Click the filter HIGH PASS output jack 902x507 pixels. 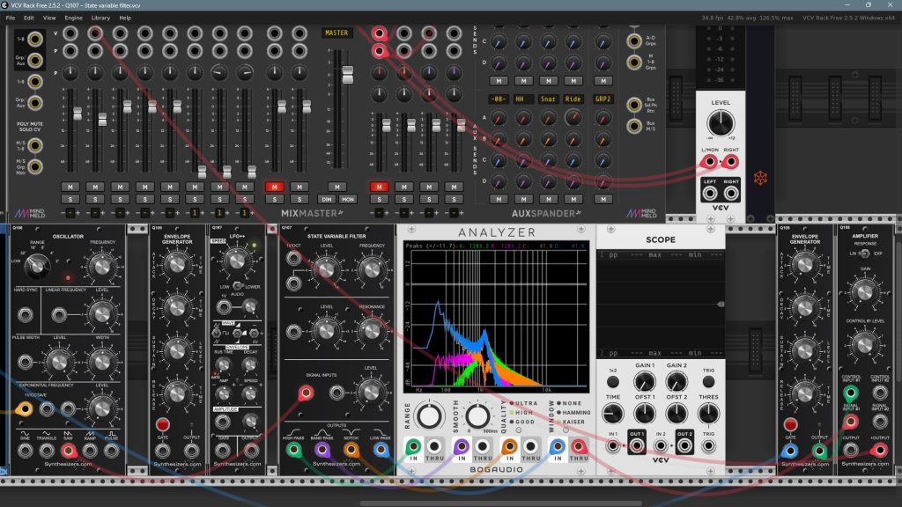(293, 450)
